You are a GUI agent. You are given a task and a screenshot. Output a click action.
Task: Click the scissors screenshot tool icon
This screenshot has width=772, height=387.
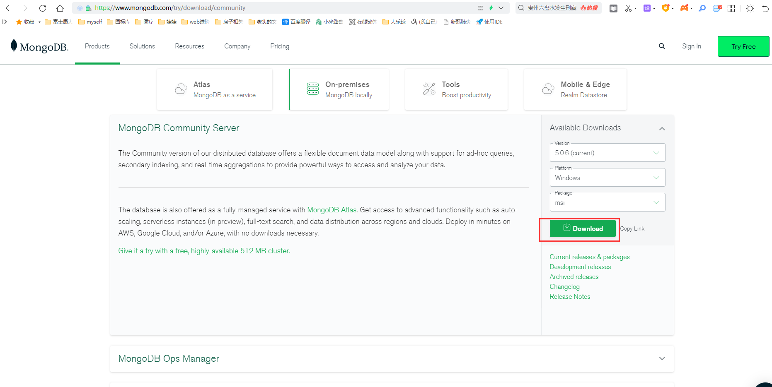pyautogui.click(x=629, y=8)
